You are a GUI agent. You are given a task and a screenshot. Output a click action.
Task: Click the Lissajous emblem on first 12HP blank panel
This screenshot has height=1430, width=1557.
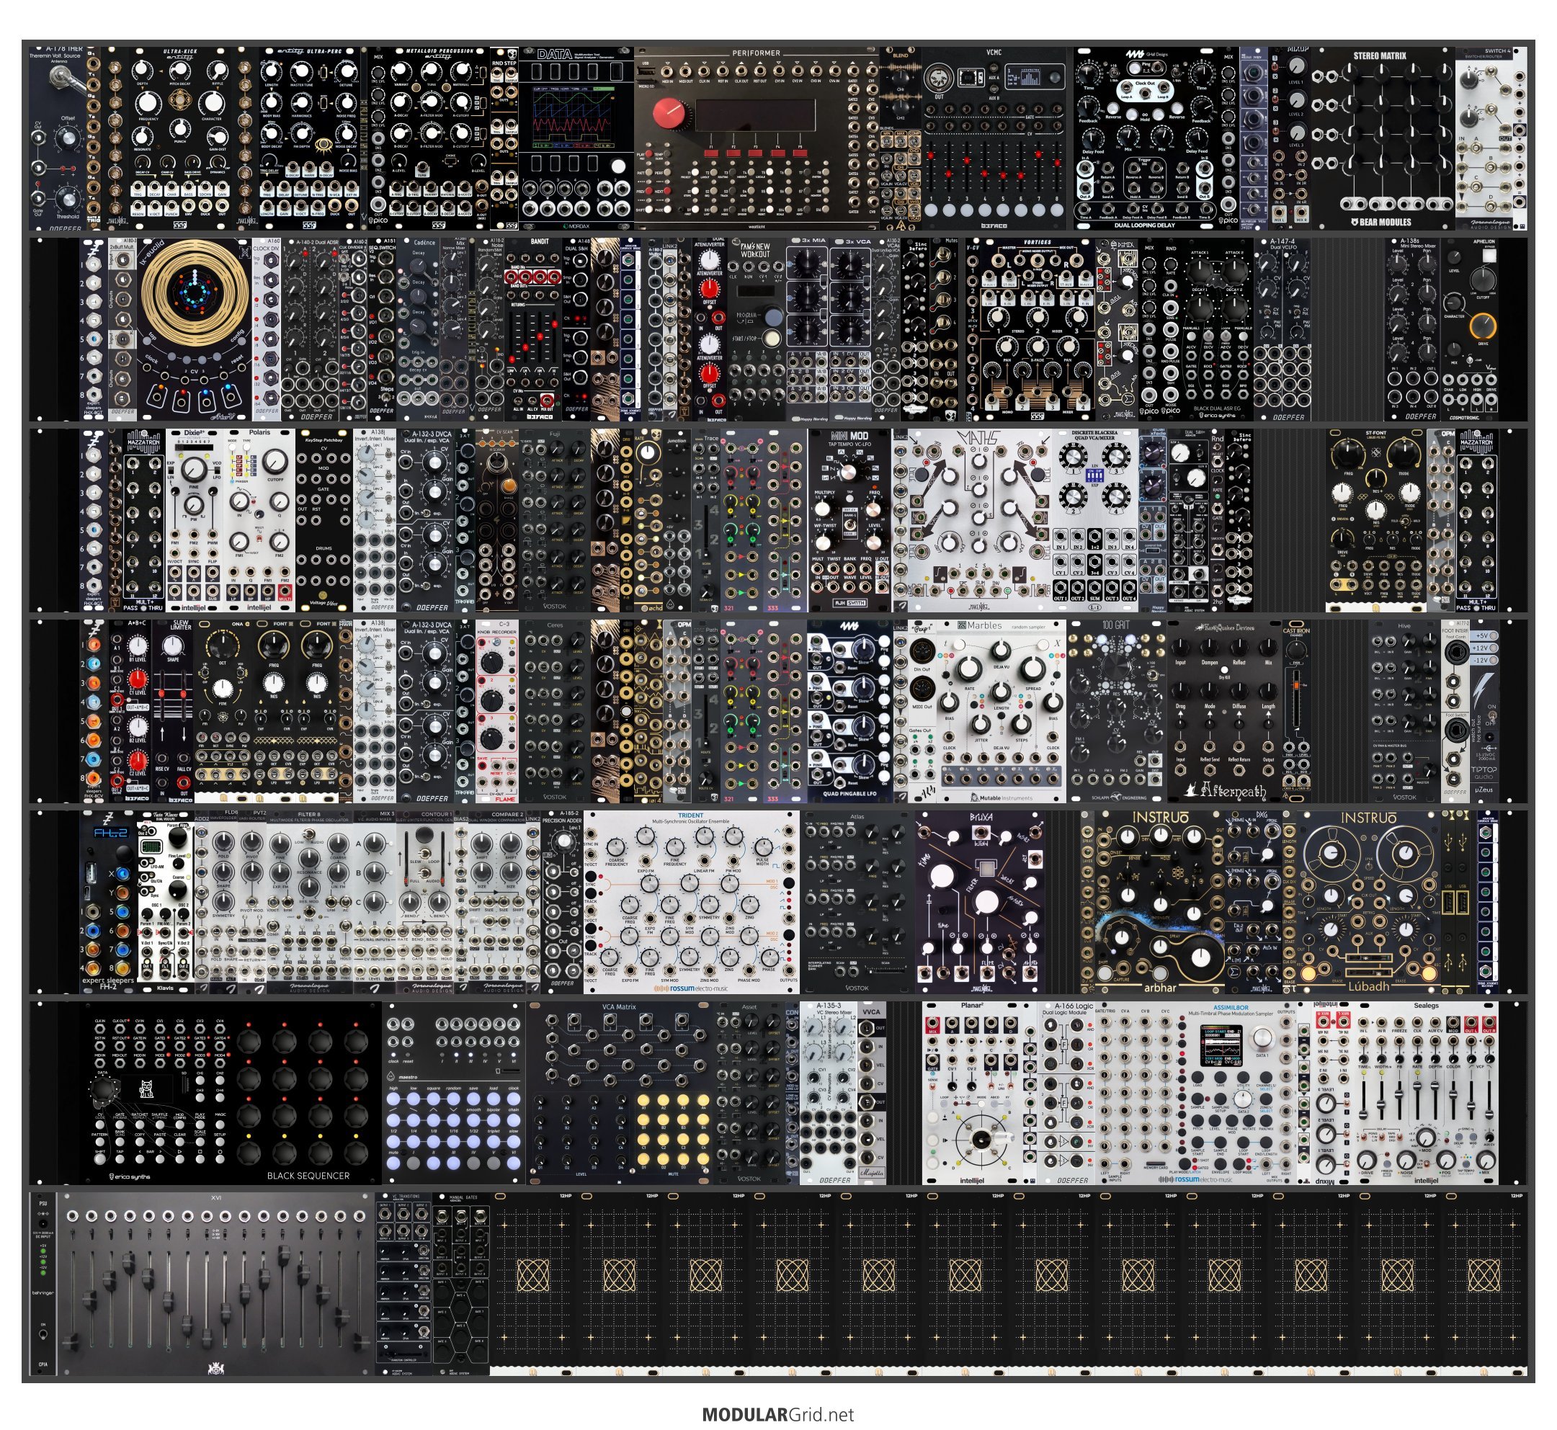pos(532,1274)
